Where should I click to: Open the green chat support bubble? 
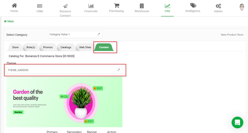click(237, 122)
